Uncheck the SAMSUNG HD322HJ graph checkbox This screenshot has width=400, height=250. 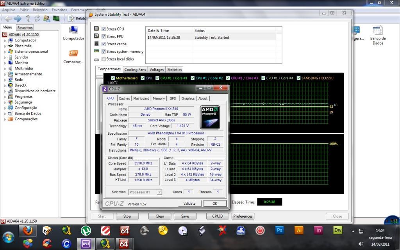(x=298, y=78)
